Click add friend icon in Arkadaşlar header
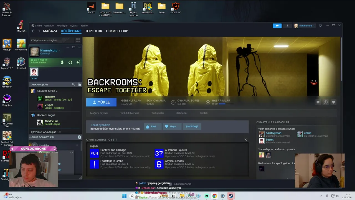 click(x=79, y=84)
